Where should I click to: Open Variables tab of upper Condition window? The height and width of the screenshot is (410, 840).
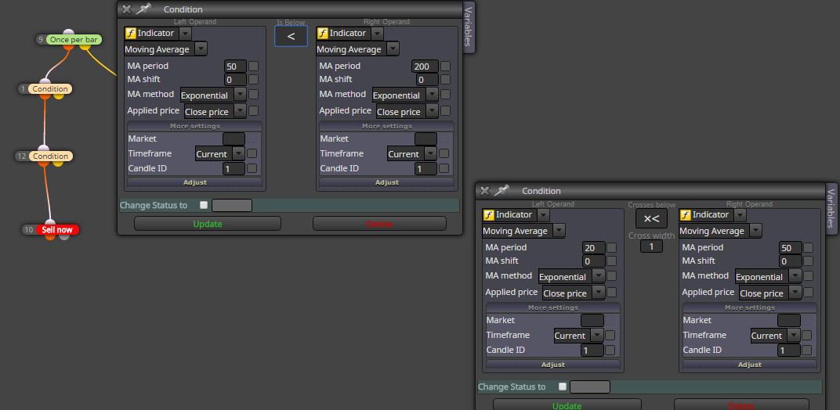click(x=469, y=27)
